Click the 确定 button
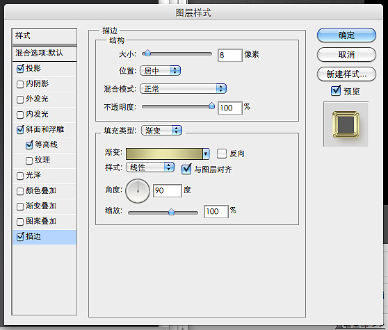Screen dimensions: 388x330 [346, 35]
